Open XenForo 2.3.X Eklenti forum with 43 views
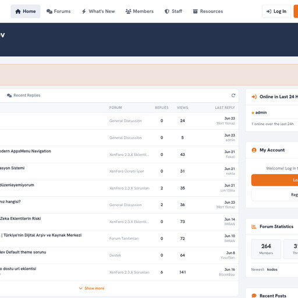298x298 pixels. tap(129, 155)
